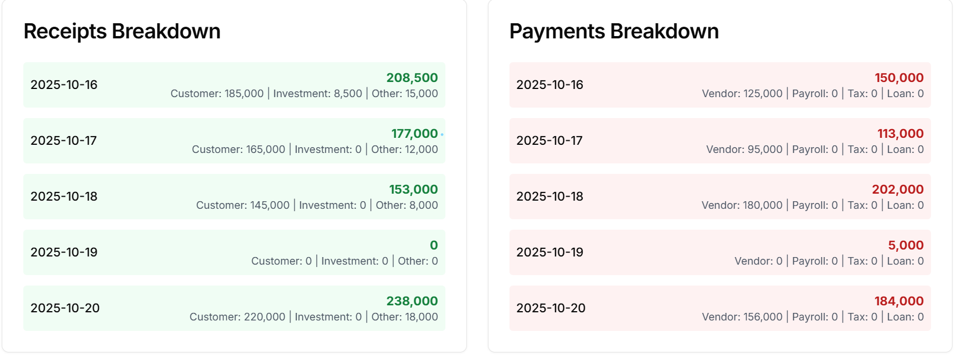Viewport: 963px width, 360px height.
Task: Click the 113,000 payments total
Action: tap(900, 134)
